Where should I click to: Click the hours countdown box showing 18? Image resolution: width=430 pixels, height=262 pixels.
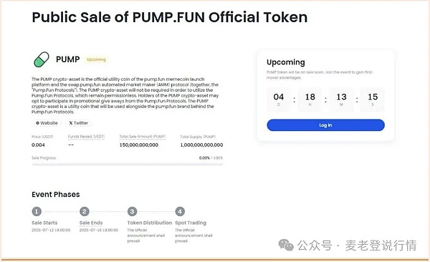pyautogui.click(x=310, y=100)
